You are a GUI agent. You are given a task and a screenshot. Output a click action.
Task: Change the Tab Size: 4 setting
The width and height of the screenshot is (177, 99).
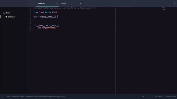[158, 97]
